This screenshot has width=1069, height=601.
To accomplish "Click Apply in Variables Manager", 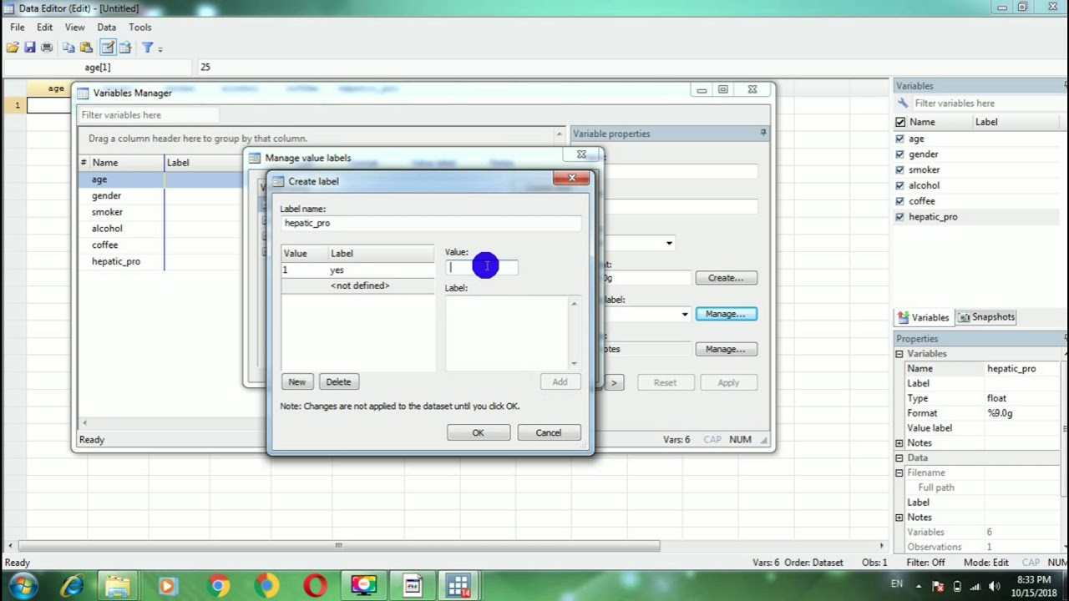I will (728, 382).
